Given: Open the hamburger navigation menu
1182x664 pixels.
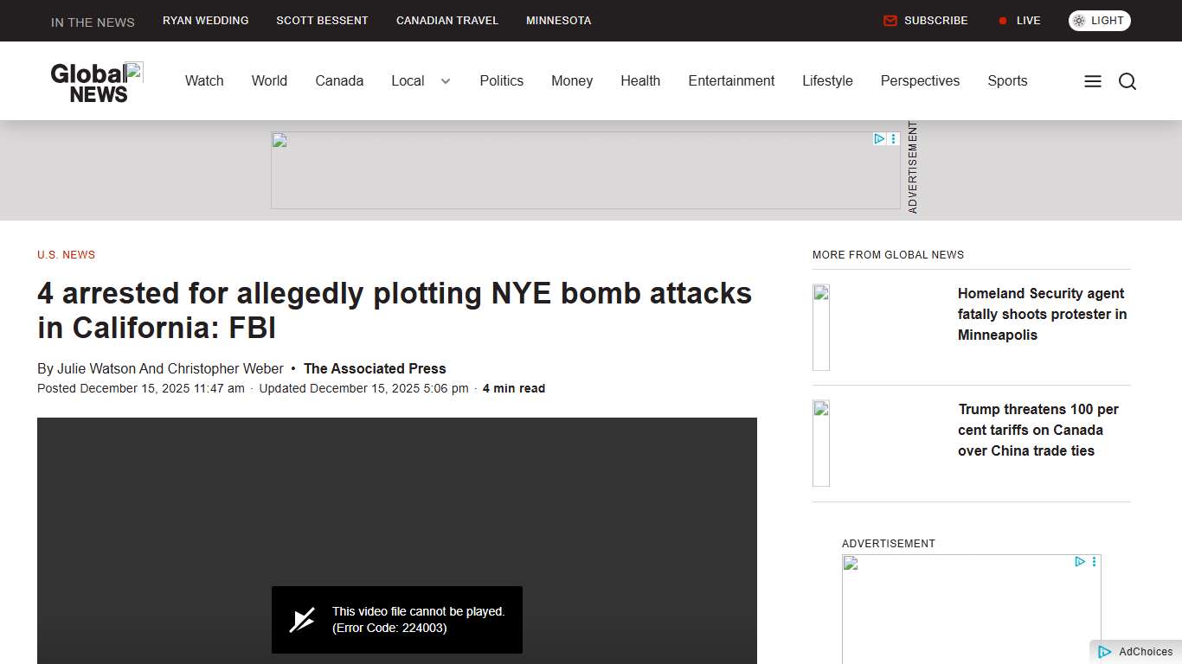Looking at the screenshot, I should coord(1092,80).
